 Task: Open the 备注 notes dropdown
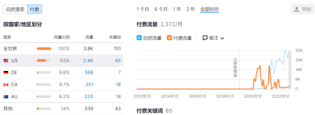coord(213,38)
